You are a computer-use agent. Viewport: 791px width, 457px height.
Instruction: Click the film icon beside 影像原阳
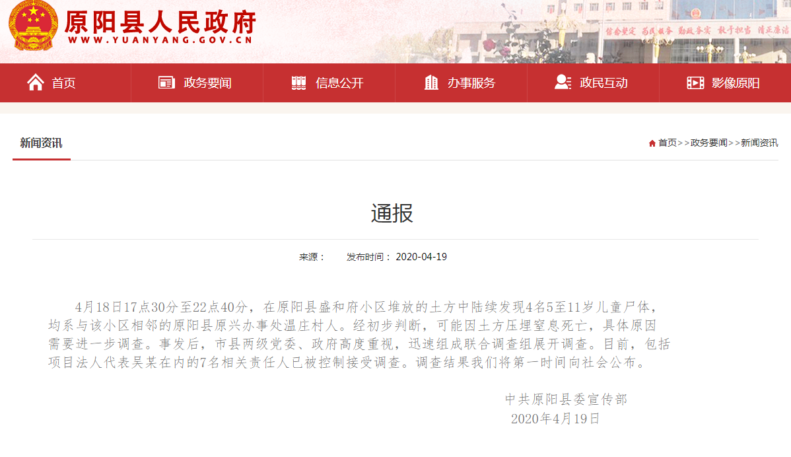click(695, 83)
